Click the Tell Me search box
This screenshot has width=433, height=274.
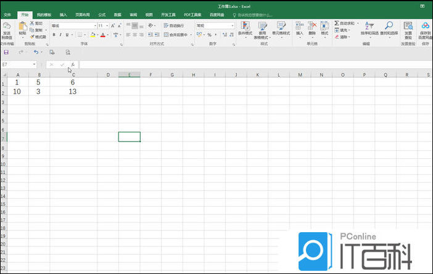click(253, 15)
